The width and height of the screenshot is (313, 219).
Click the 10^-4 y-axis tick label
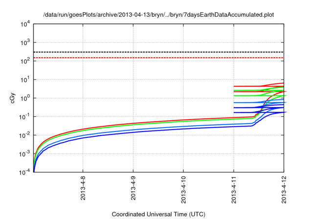coord(24,172)
